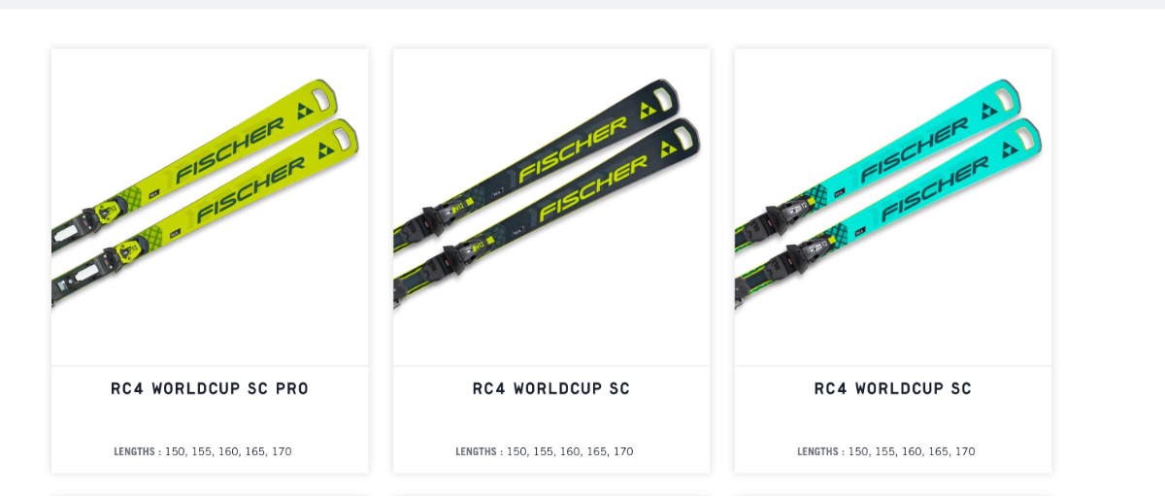Click the tip hole of the upper turquoise ski
The height and width of the screenshot is (496, 1165).
(1004, 98)
